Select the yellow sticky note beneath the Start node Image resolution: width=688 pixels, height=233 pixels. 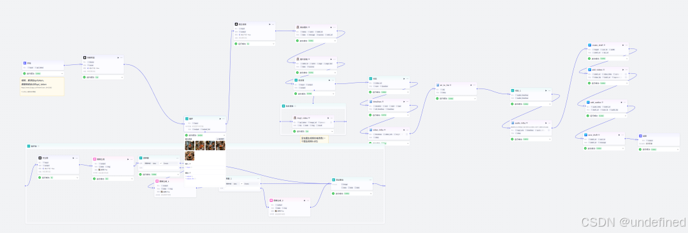[x=42, y=87]
